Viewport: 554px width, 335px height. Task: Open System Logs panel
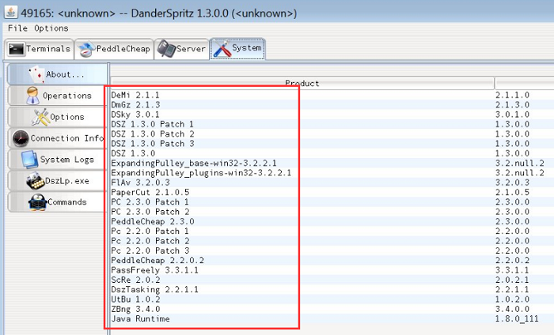57,160
